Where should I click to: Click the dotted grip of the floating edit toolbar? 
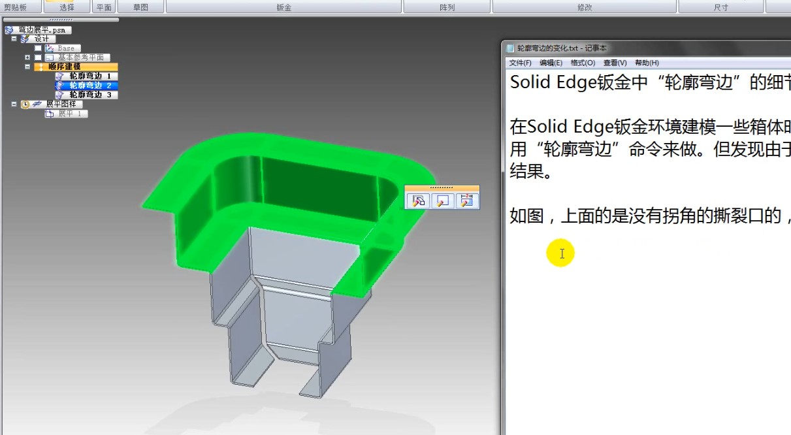(442, 188)
